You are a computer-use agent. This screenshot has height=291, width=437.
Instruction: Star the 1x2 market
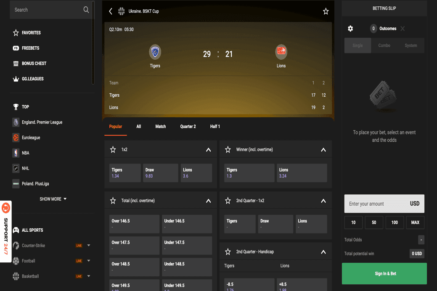pos(113,150)
